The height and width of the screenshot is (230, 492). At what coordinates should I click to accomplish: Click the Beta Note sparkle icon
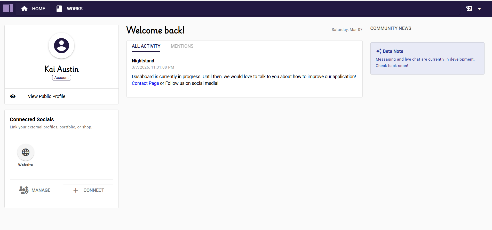click(378, 51)
